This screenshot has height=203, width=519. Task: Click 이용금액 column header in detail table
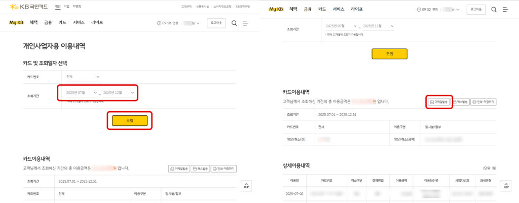pyautogui.click(x=400, y=181)
